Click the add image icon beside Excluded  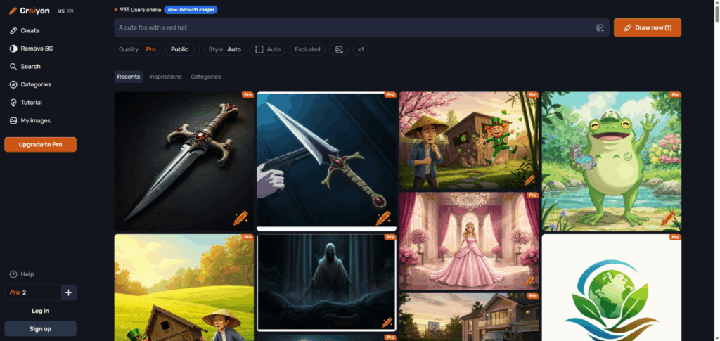tap(339, 49)
